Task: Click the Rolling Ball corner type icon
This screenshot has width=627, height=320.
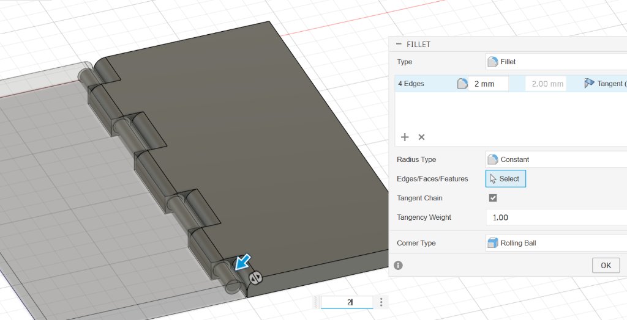Action: tap(493, 242)
